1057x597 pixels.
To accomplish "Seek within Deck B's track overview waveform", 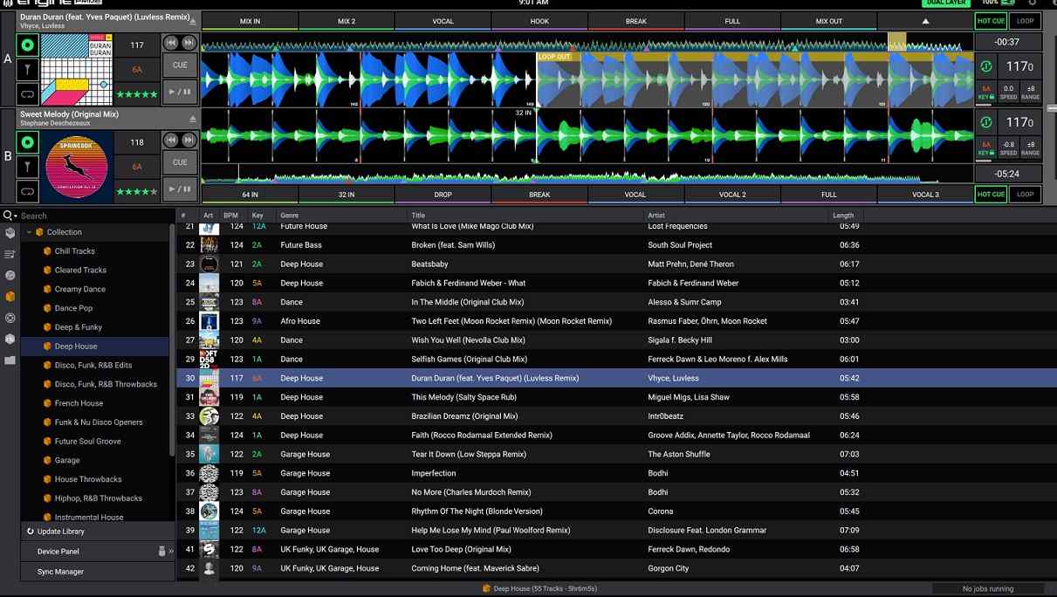I will (x=587, y=174).
